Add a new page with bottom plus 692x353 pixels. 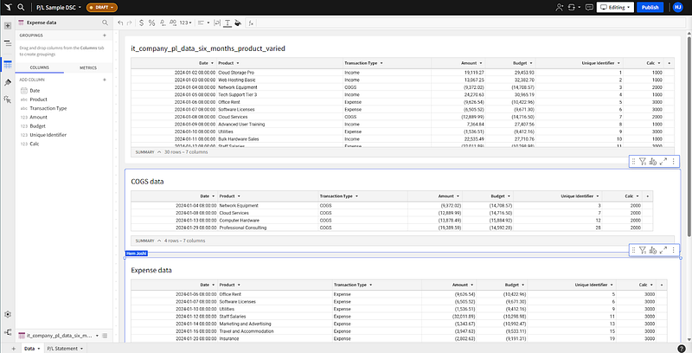13,349
